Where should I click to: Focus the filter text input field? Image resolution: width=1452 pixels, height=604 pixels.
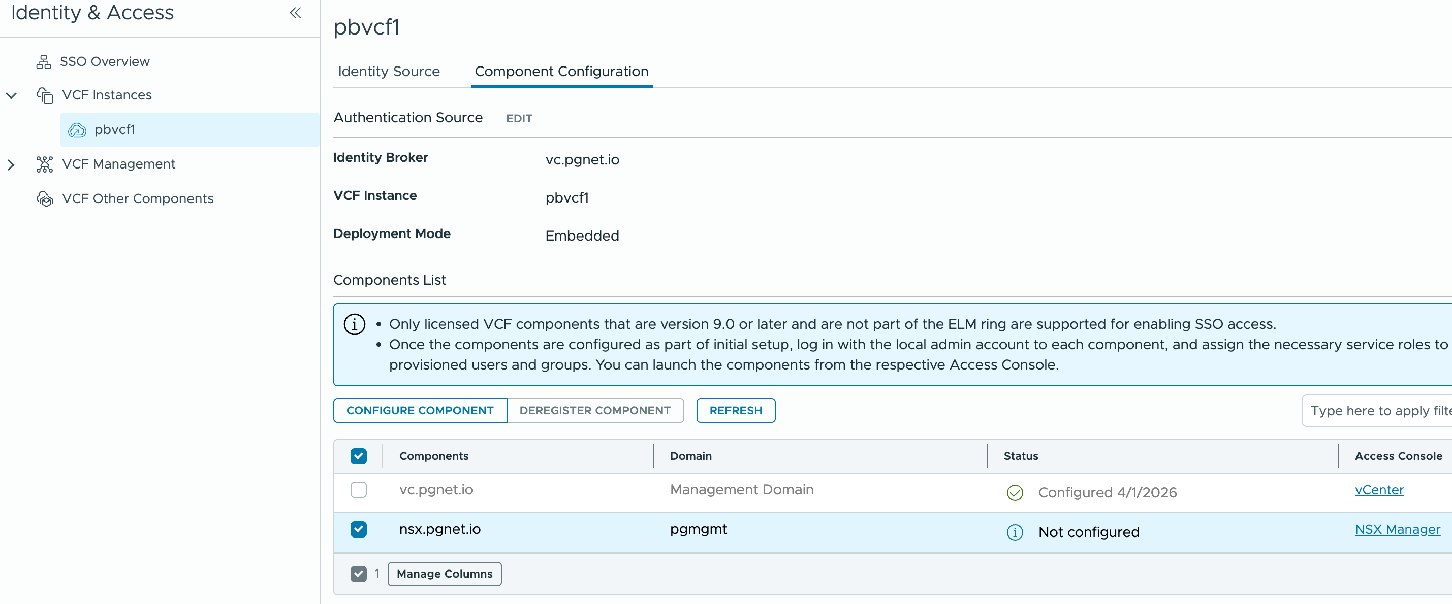pyautogui.click(x=1378, y=410)
